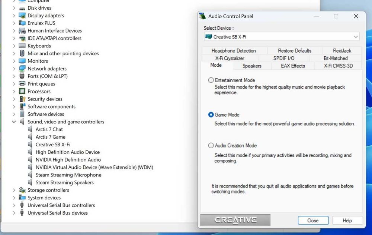Expand the Disk drives node
This screenshot has height=235, width=372.
[x=14, y=8]
